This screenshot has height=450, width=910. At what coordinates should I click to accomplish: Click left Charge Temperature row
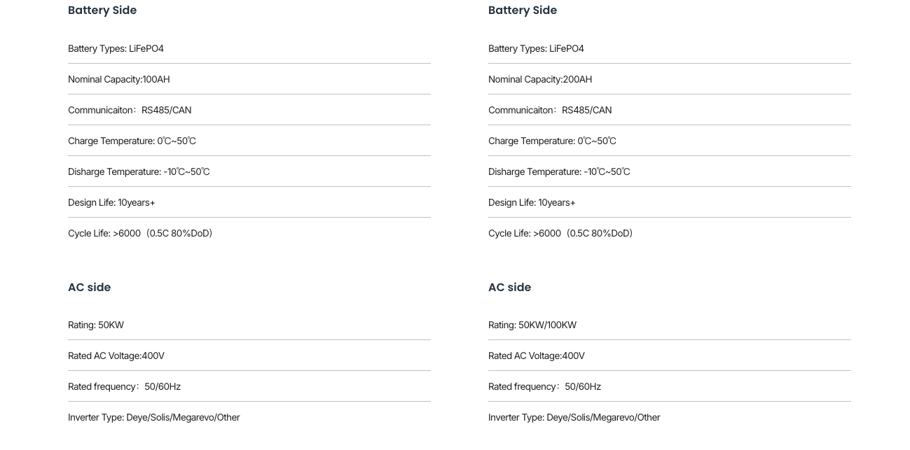pos(249,141)
